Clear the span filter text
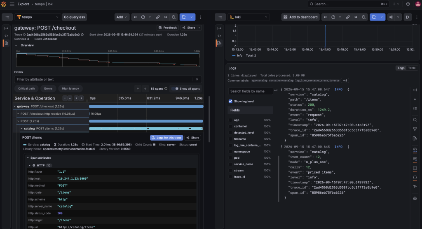 pyautogui.click(x=197, y=79)
